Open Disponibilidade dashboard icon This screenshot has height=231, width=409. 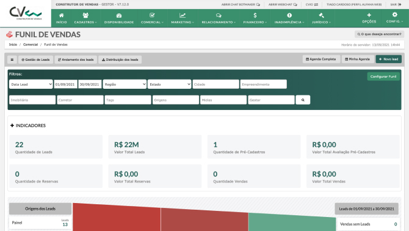click(119, 16)
